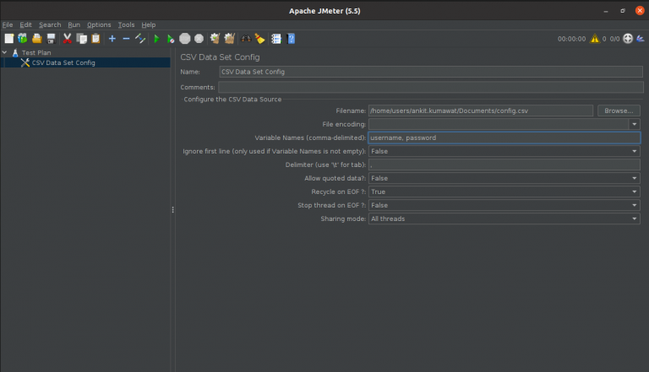649x372 pixels.
Task: Collapse all nodes with minus icon
Action: [x=126, y=39]
